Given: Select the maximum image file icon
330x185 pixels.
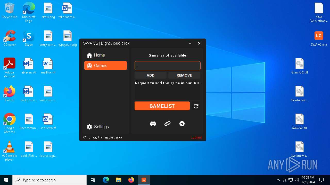Looking at the screenshot, I should tap(48, 94).
